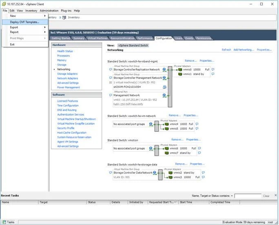
Task: Click the vmnic5 adapter icon
Action: 167,129
